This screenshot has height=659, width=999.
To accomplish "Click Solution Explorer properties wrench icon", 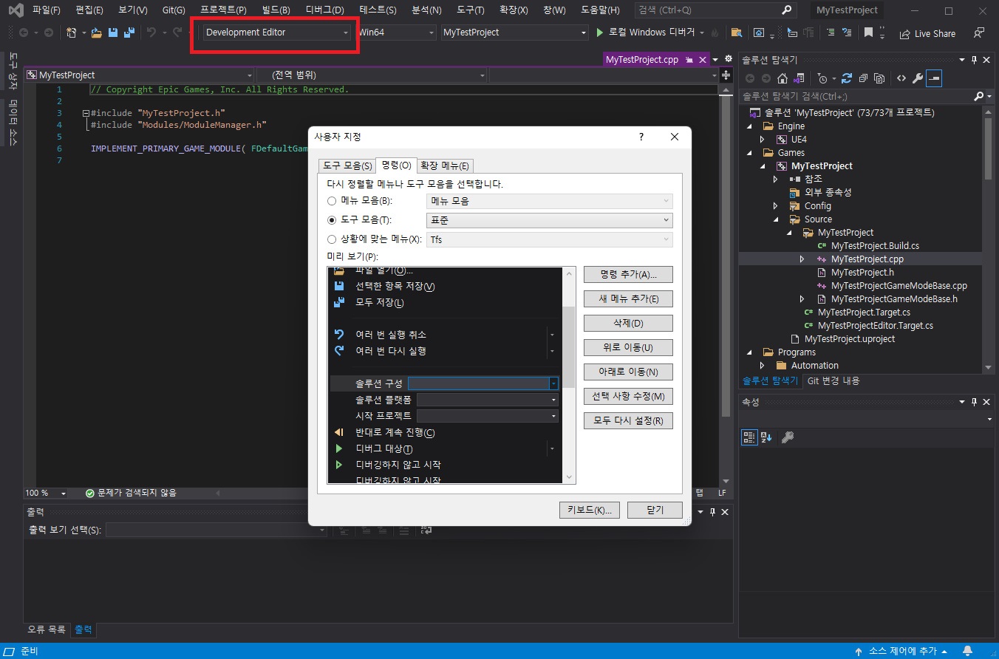I will (x=918, y=78).
